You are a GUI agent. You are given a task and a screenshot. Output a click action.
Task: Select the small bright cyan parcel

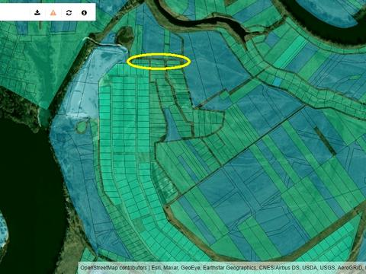(278, 81)
